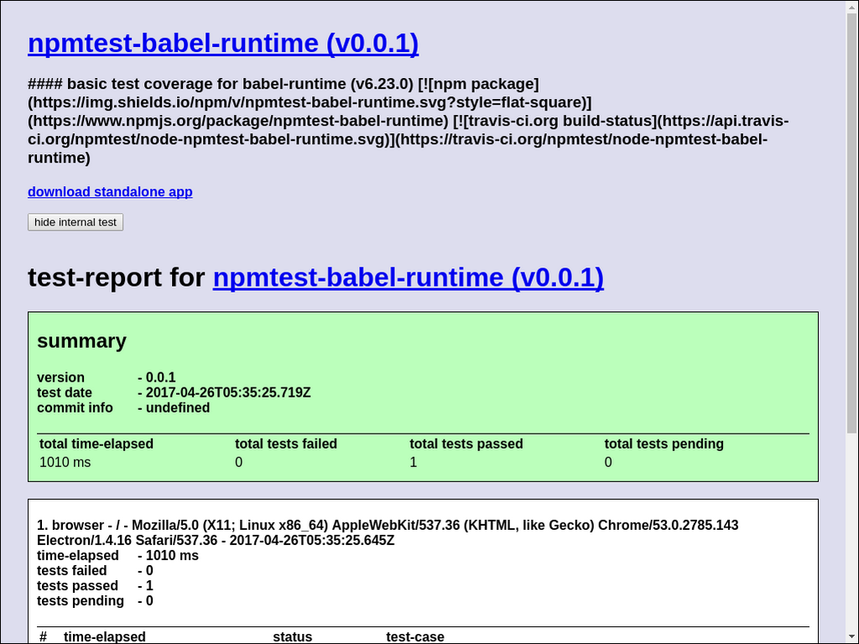The height and width of the screenshot is (644, 859).
Task: Click the test-case column header
Action: (414, 637)
